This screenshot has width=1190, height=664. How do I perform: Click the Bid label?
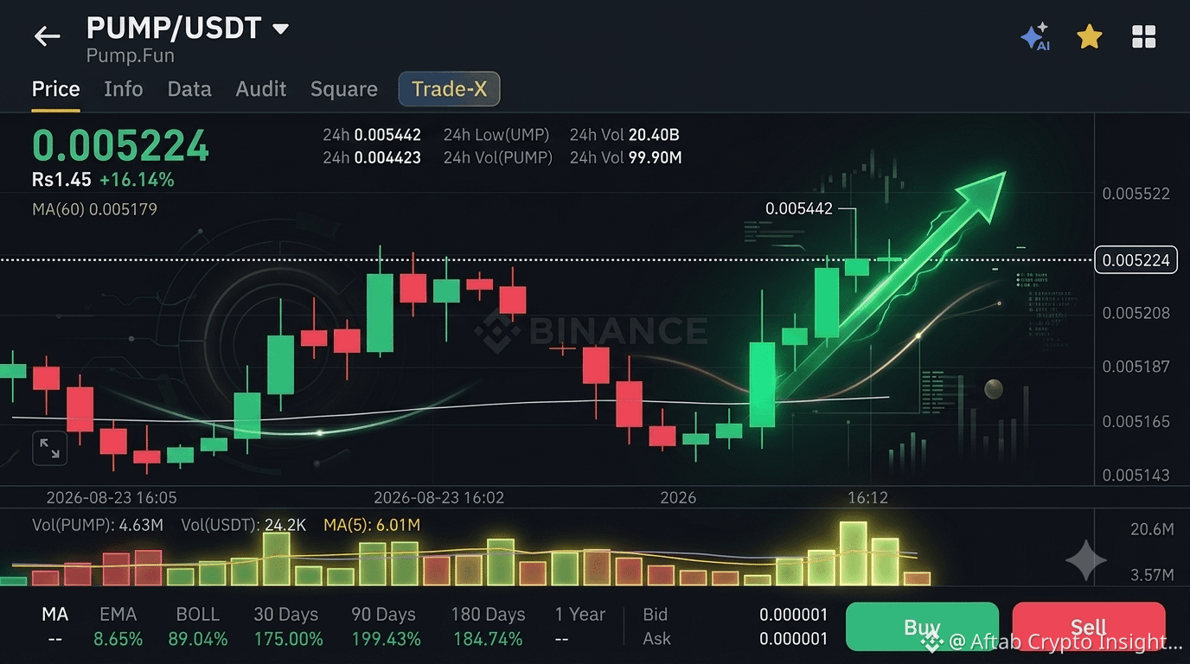656,615
